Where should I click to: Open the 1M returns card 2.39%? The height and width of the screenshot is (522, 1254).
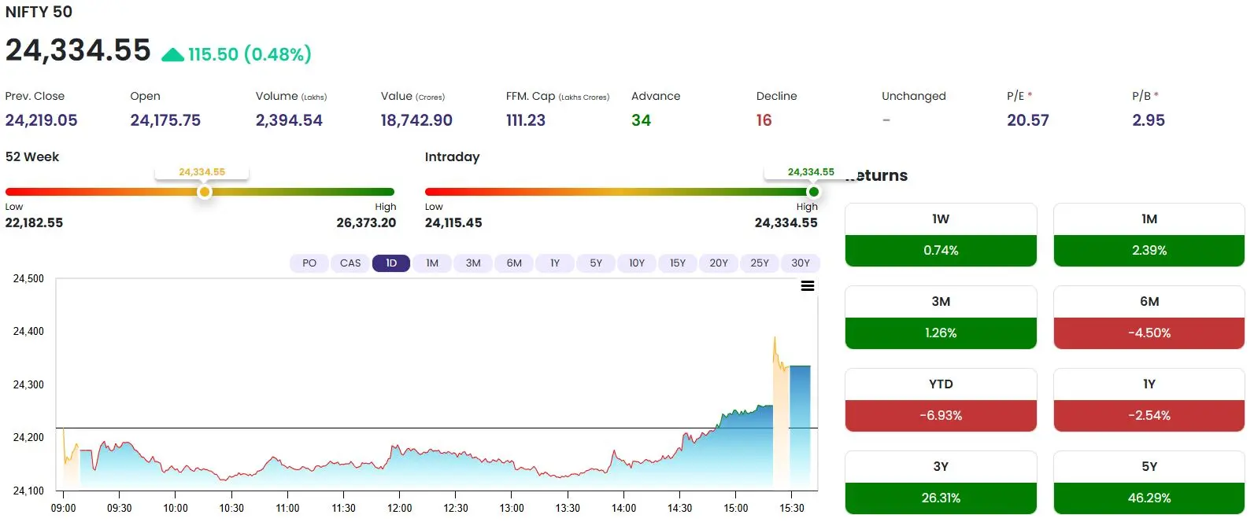pyautogui.click(x=1149, y=235)
